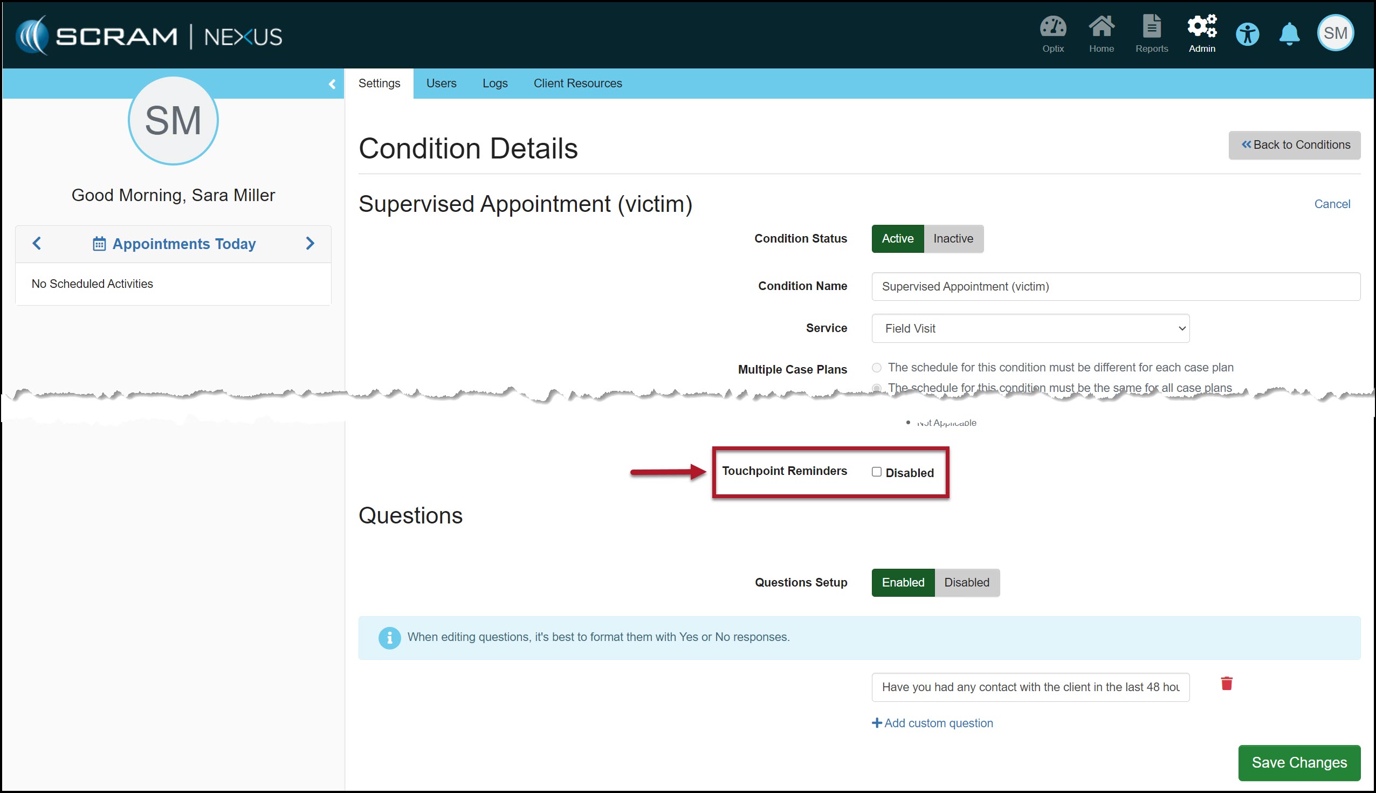Open the Service dropdown
This screenshot has height=793, width=1376.
coord(1029,328)
